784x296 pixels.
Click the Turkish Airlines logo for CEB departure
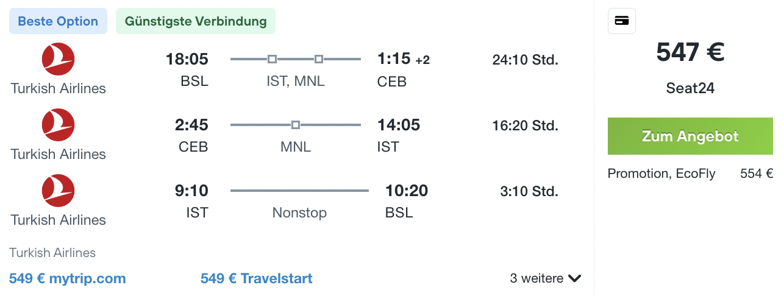pyautogui.click(x=59, y=125)
